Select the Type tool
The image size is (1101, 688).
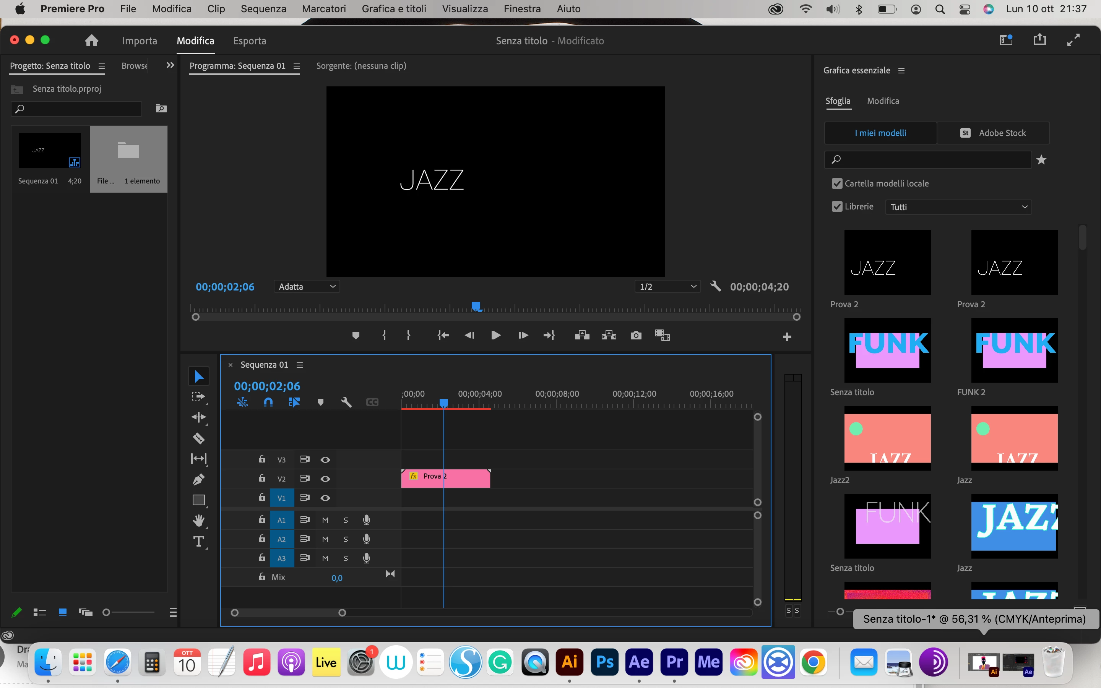click(198, 542)
